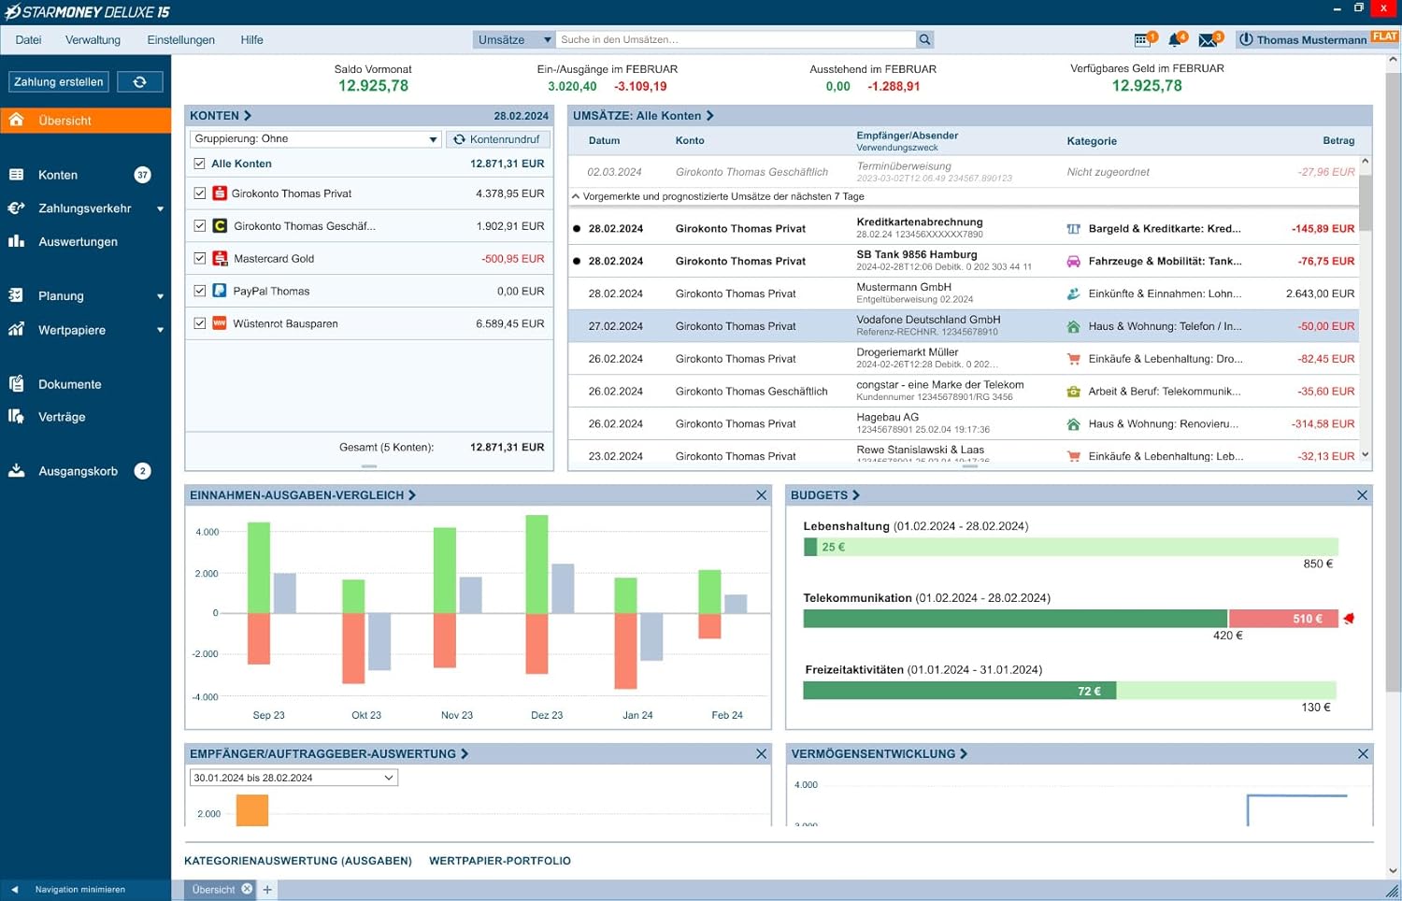Click the cart category icon for Drogeriemarkt Müller row
The image size is (1402, 901).
[1073, 359]
